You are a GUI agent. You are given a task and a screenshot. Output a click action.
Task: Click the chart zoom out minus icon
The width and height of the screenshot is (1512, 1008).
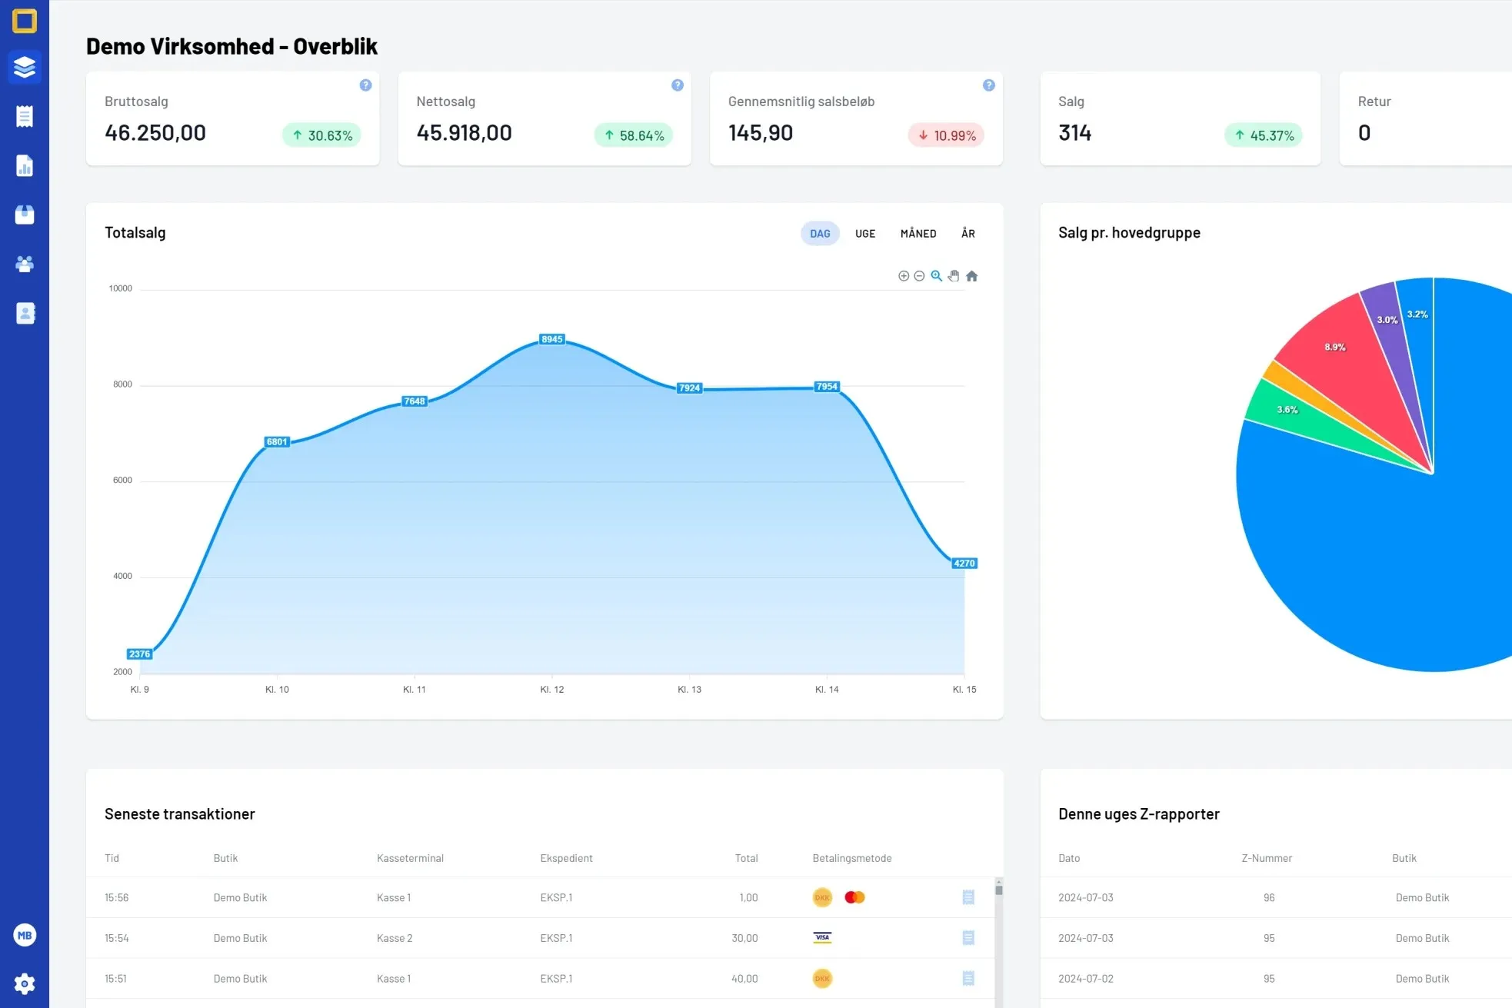(919, 276)
